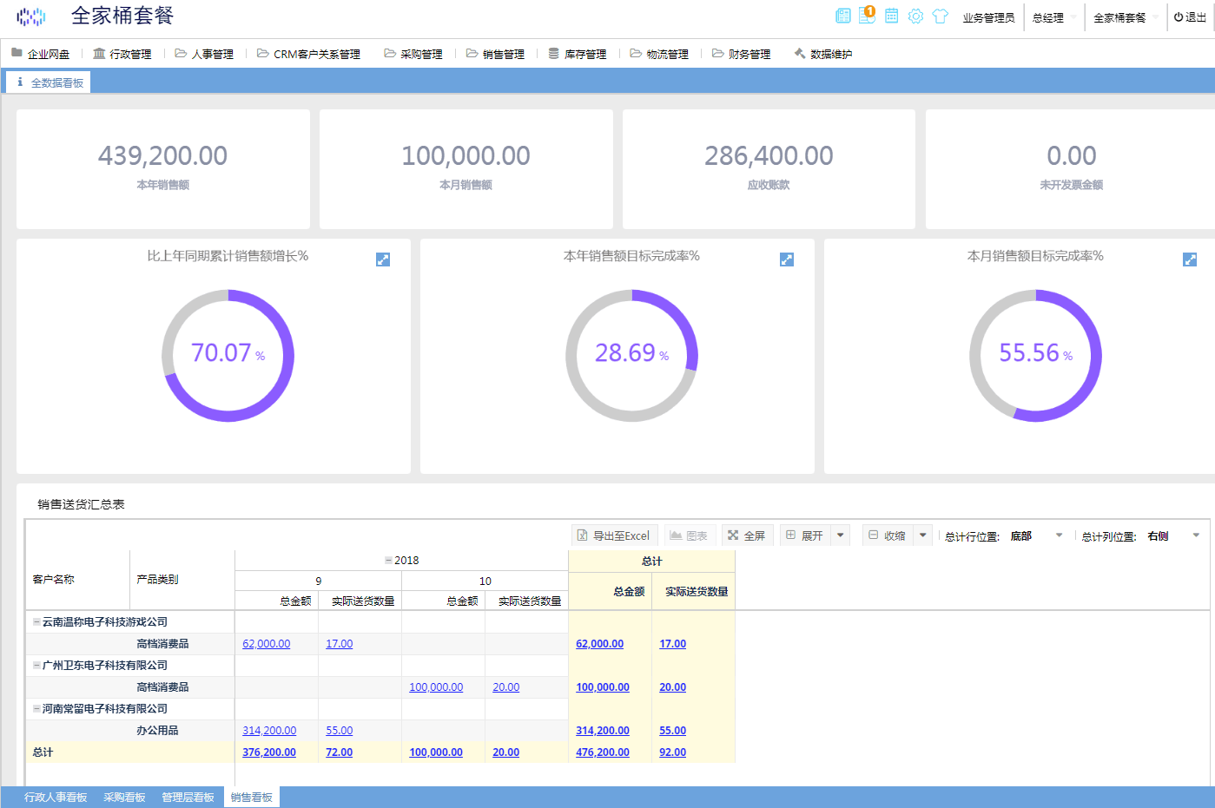This screenshot has height=808, width=1215.
Task: Open the 72.00 total link
Action: (x=340, y=752)
